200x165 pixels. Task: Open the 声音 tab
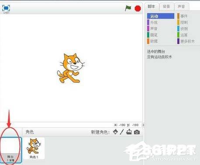coord(181,7)
